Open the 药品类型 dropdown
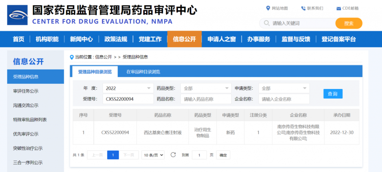The height and width of the screenshot is (172, 382). coord(206,88)
